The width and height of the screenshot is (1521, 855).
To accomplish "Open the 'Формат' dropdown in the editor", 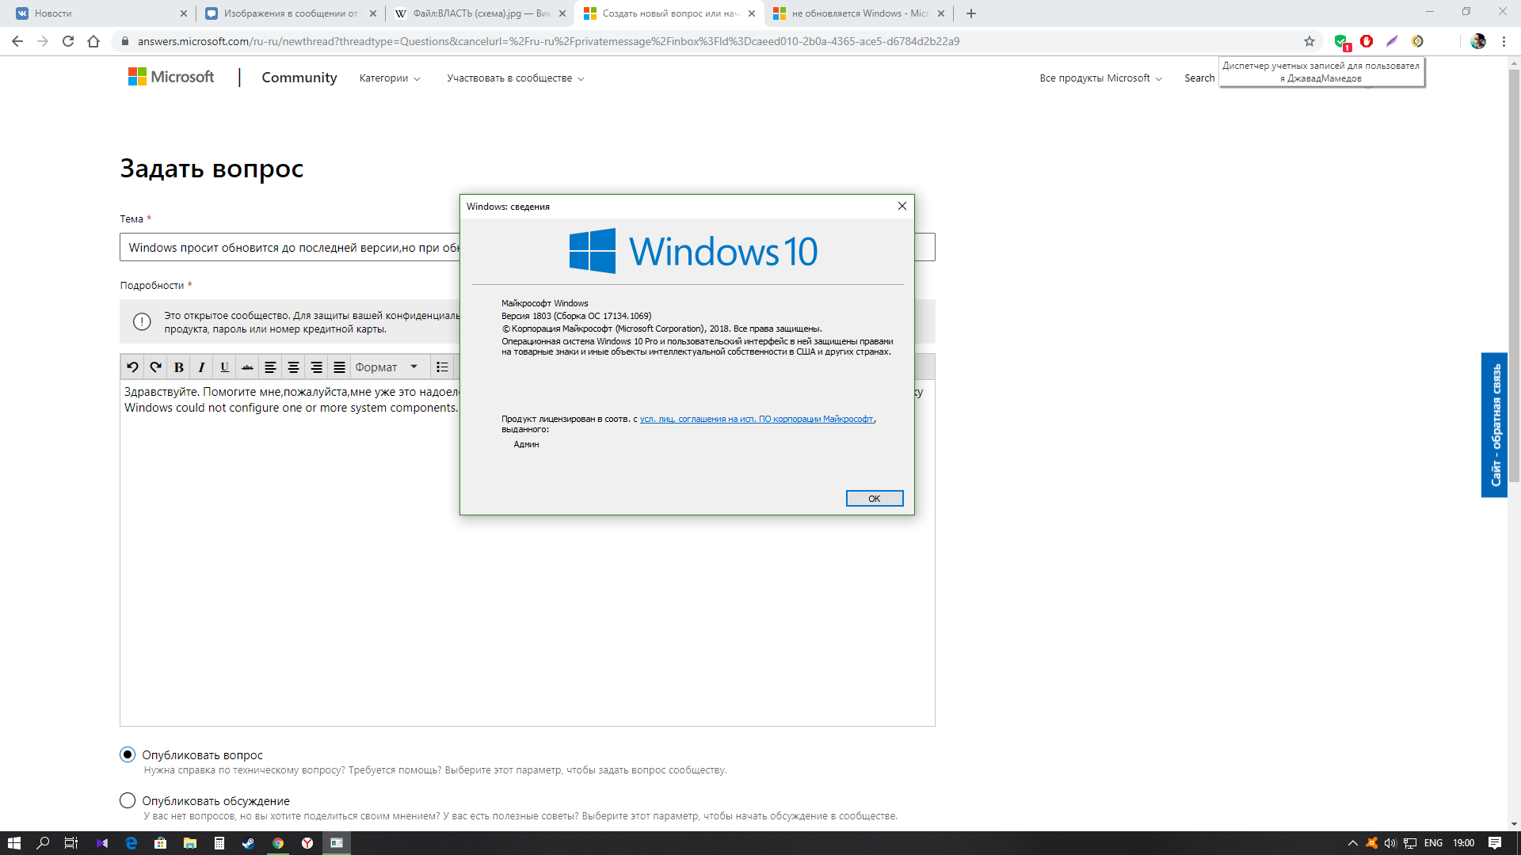I will click(x=387, y=367).
